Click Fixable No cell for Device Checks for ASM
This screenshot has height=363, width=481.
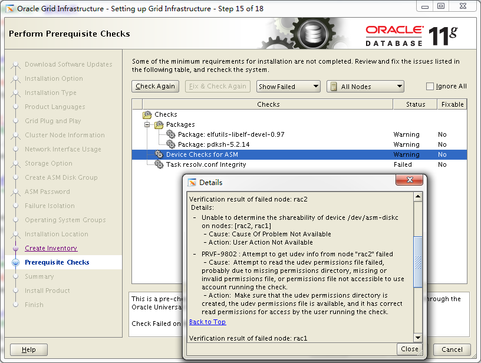tap(442, 154)
